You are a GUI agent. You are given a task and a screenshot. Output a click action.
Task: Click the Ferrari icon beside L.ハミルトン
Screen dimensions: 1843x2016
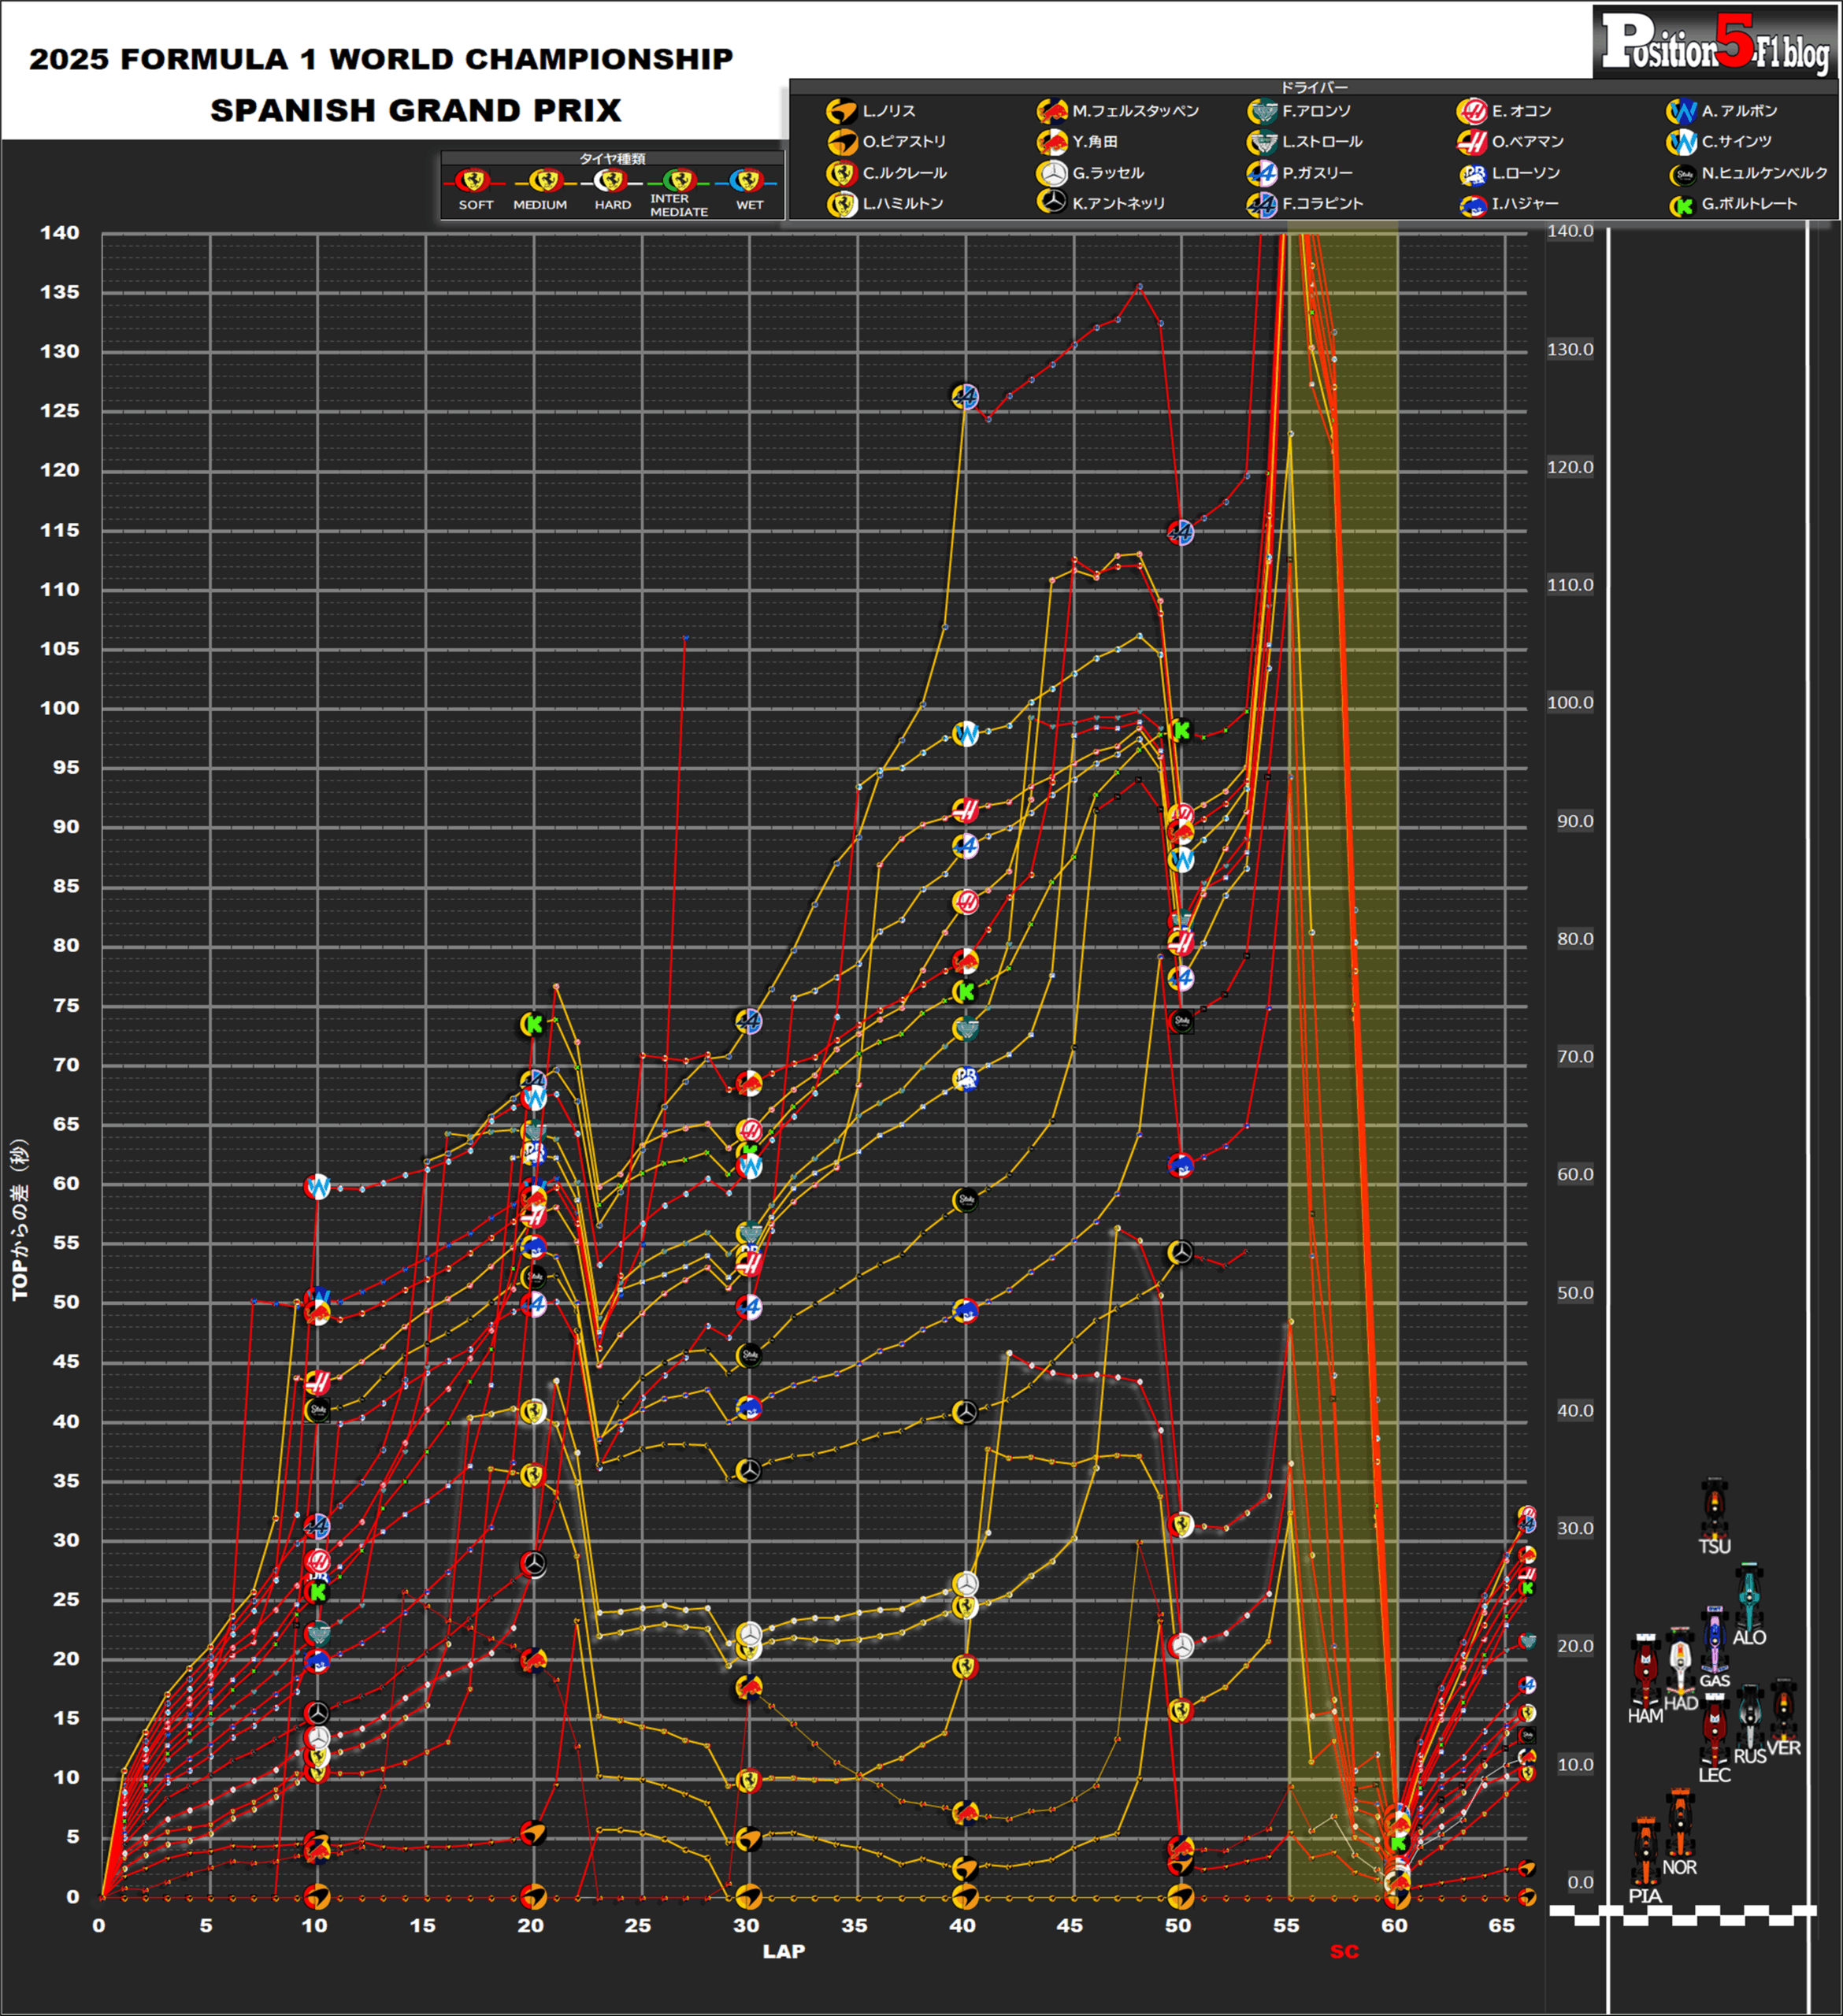[x=842, y=204]
